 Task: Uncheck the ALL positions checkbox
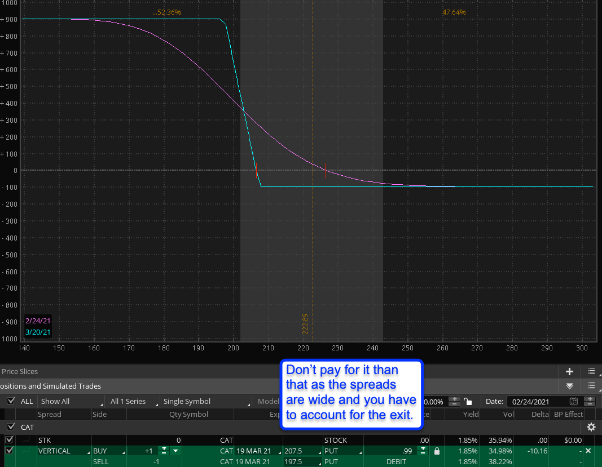click(10, 401)
